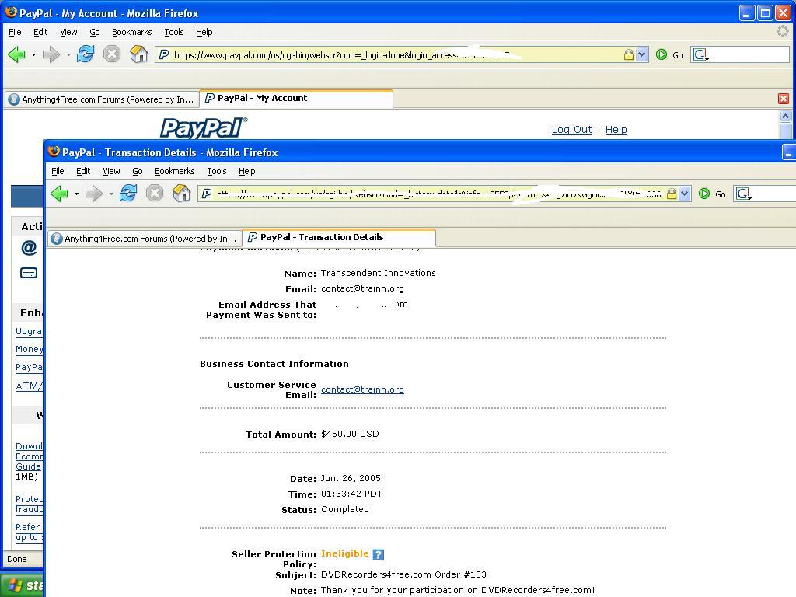Click Home icon in My Account window
The image size is (796, 597).
(138, 54)
